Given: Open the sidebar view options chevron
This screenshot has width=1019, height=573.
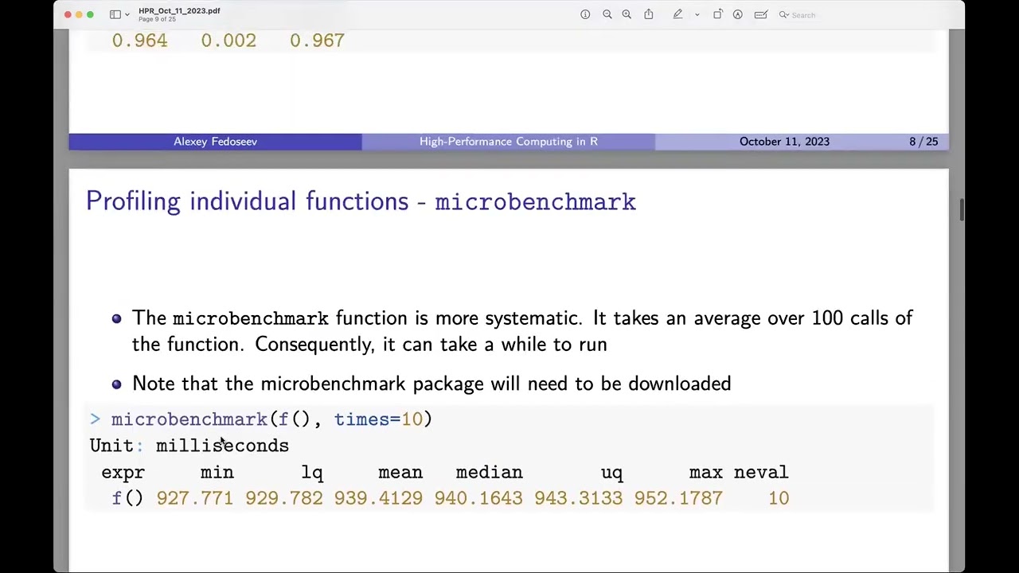Looking at the screenshot, I should (x=127, y=15).
